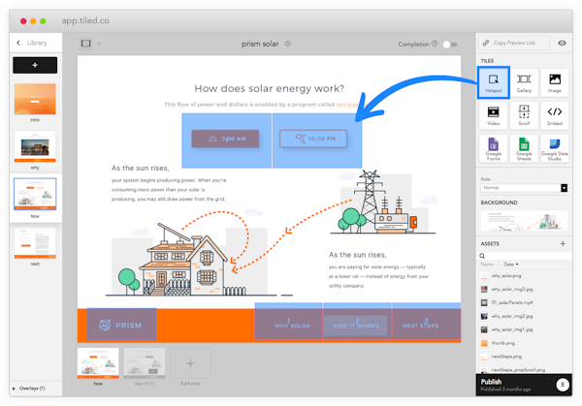Viewport: 582px width, 406px height.
Task: Add a Google Sheets tile
Action: (x=524, y=149)
